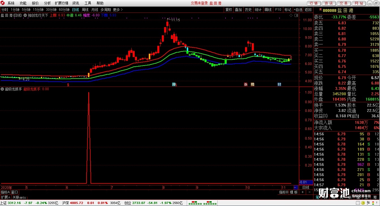Open the 系统 menu
380x206 pixels.
click(11, 3)
